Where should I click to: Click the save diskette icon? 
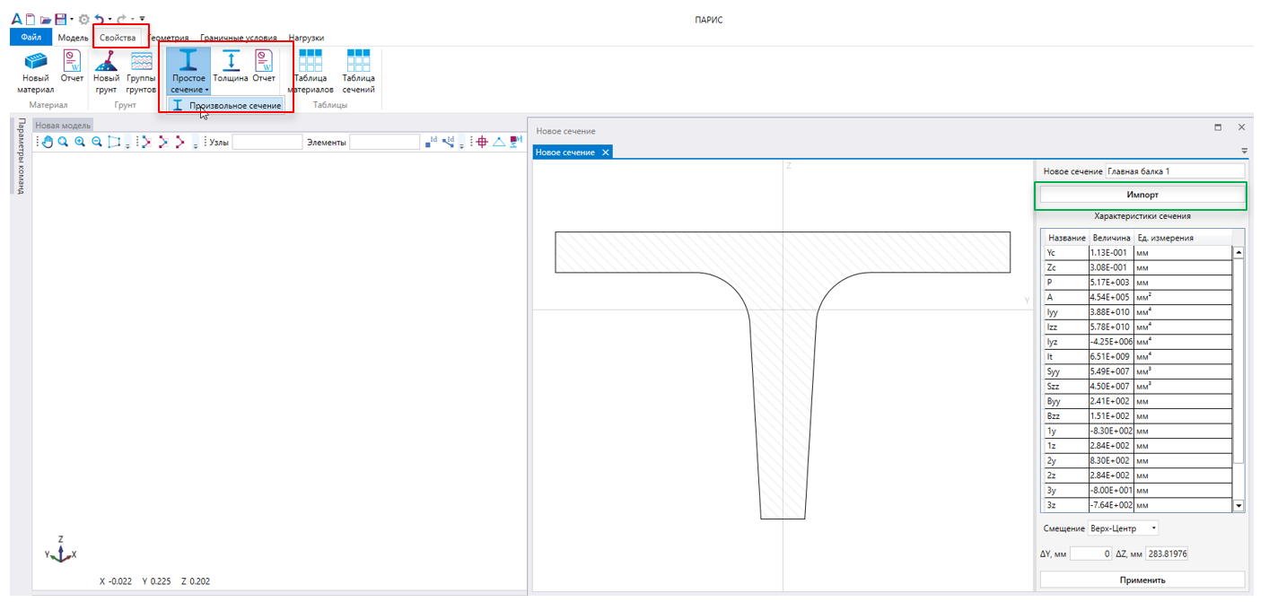pos(61,19)
